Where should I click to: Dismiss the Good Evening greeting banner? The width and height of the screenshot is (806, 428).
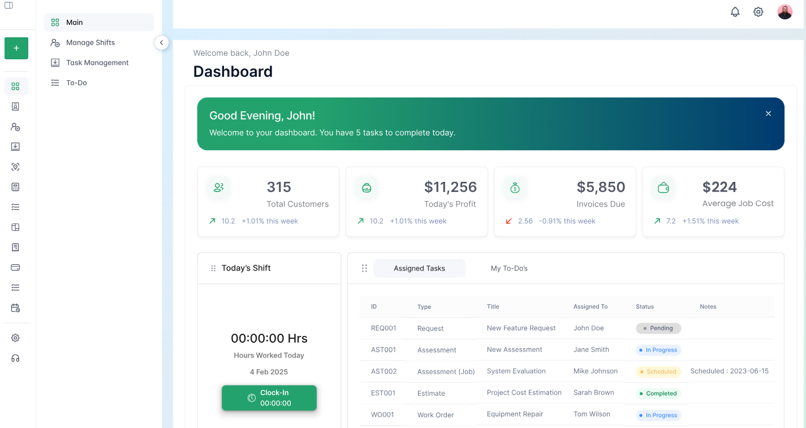(x=768, y=113)
